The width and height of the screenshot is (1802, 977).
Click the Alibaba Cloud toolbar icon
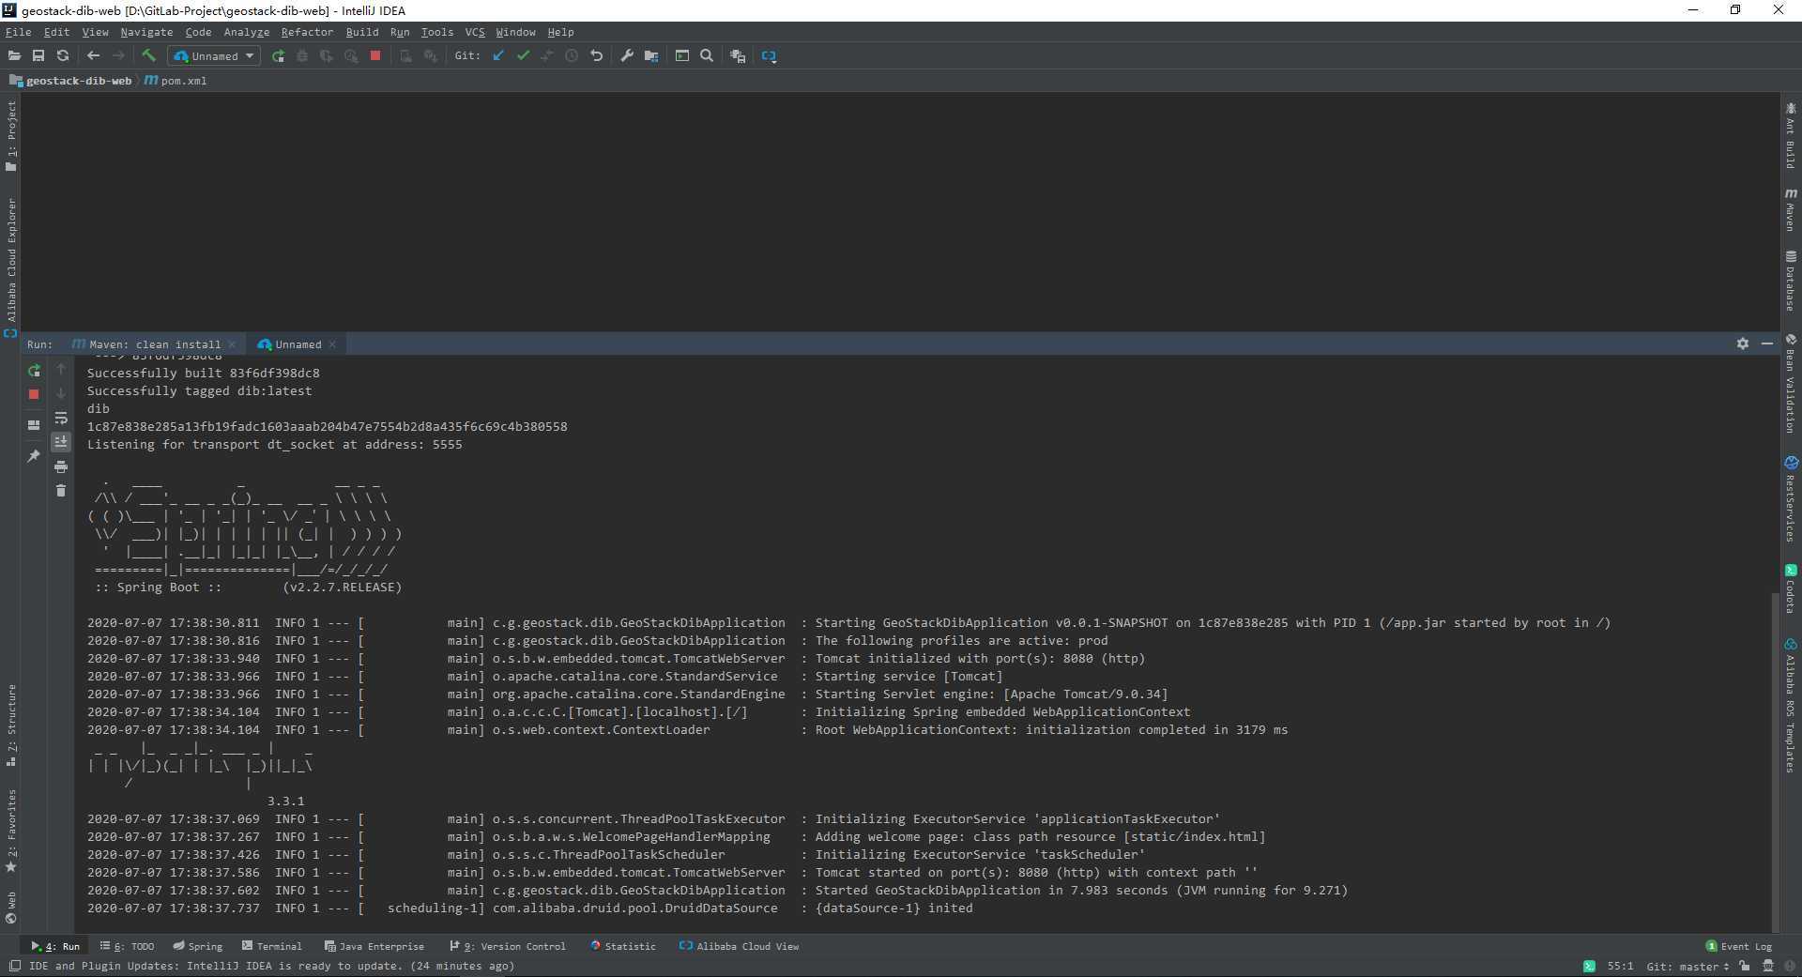click(769, 56)
